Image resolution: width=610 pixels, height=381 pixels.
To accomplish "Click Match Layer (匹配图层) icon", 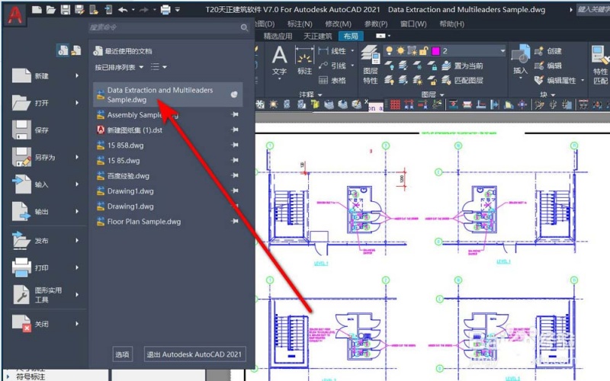I will coord(447,80).
